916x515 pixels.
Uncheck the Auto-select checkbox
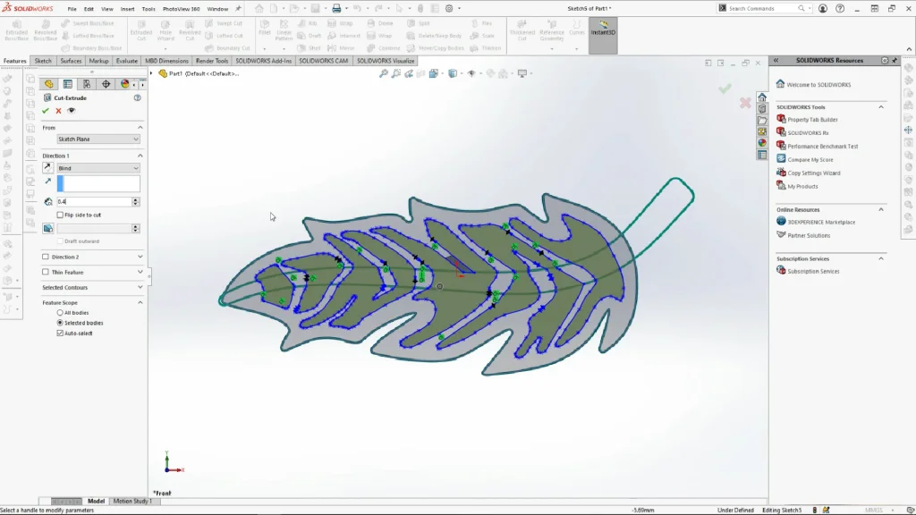[x=60, y=333]
